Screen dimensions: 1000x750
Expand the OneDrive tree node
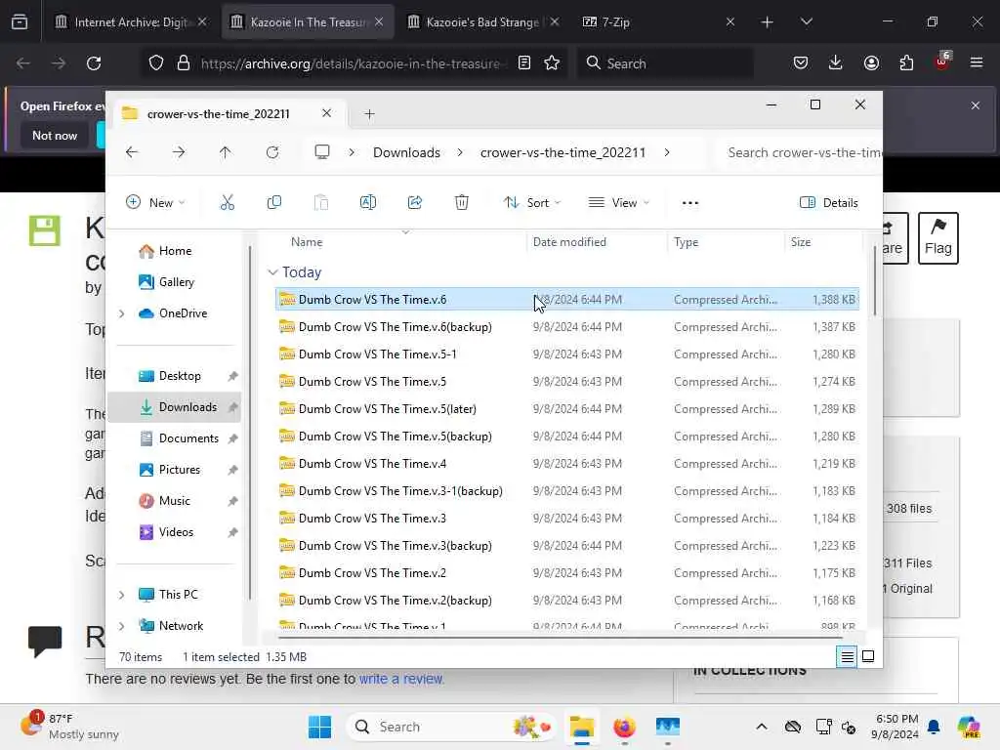point(122,313)
